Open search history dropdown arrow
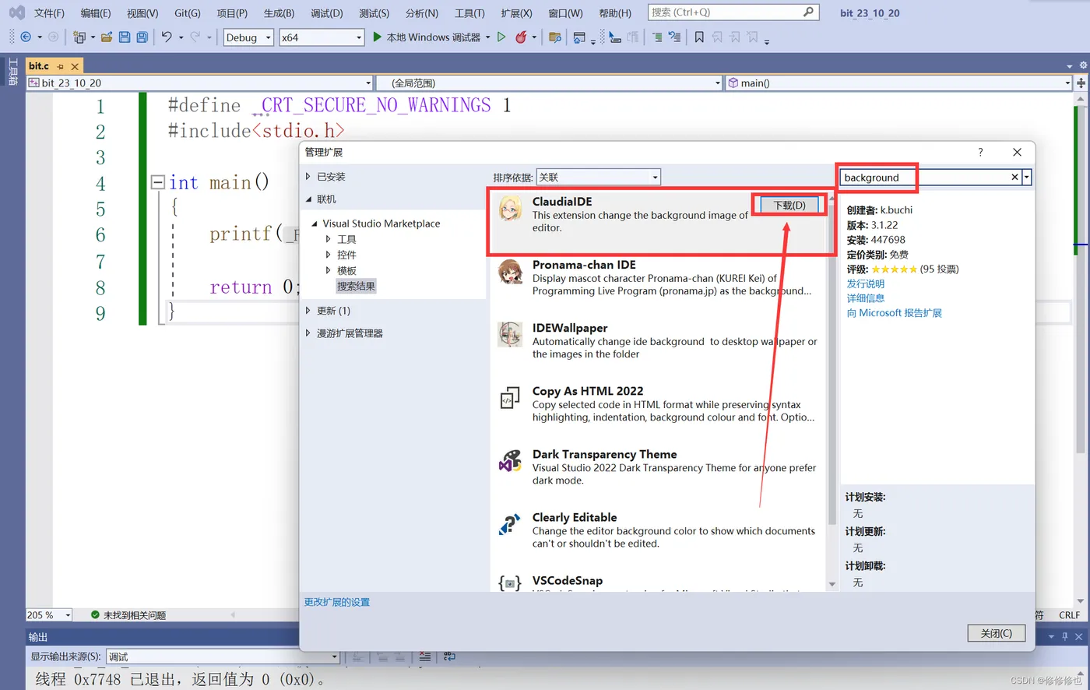This screenshot has width=1090, height=690. [x=1027, y=178]
